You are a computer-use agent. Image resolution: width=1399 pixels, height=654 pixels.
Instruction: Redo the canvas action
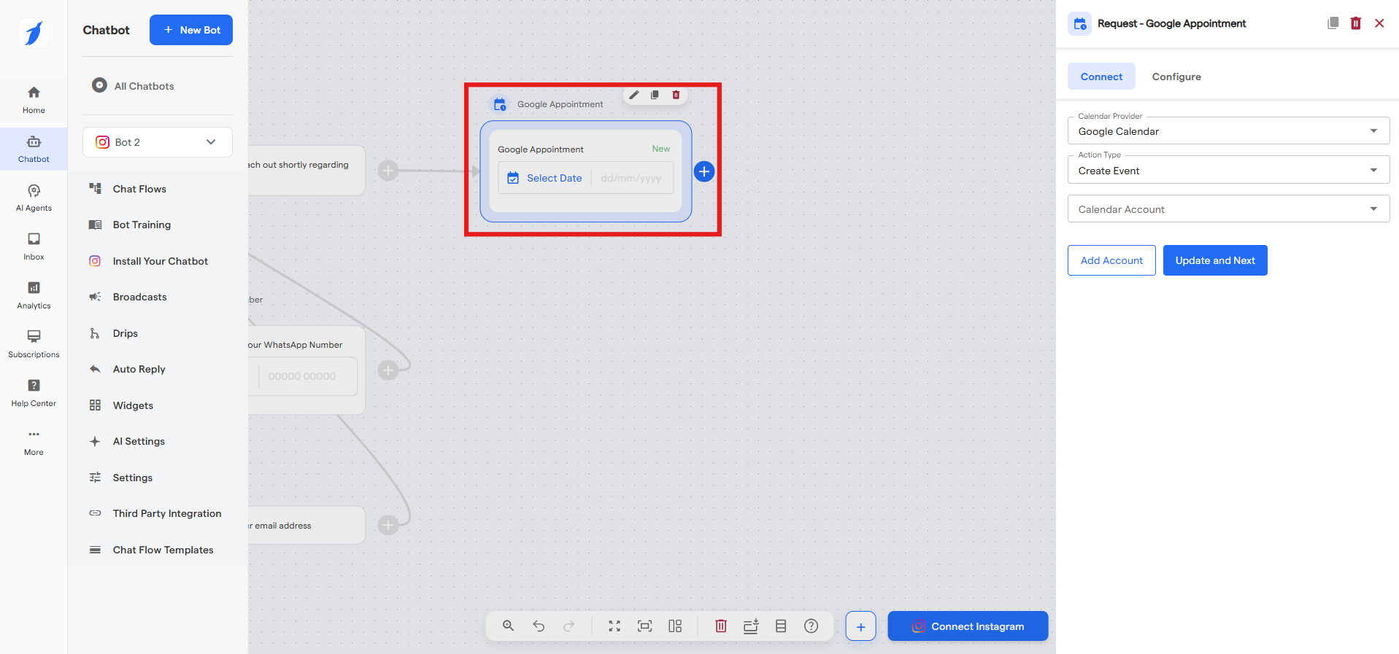point(569,626)
